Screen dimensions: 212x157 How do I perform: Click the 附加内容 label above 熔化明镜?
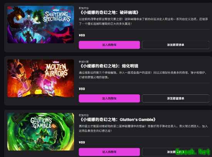(x=84, y=62)
